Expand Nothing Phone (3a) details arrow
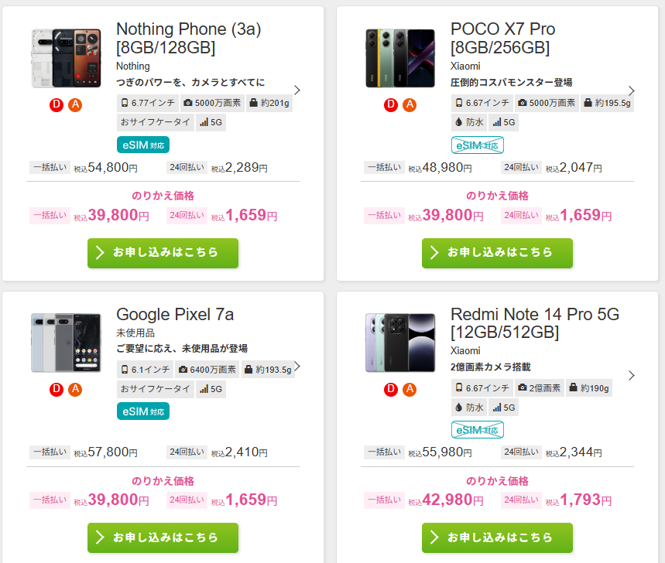This screenshot has width=665, height=563. (x=297, y=90)
